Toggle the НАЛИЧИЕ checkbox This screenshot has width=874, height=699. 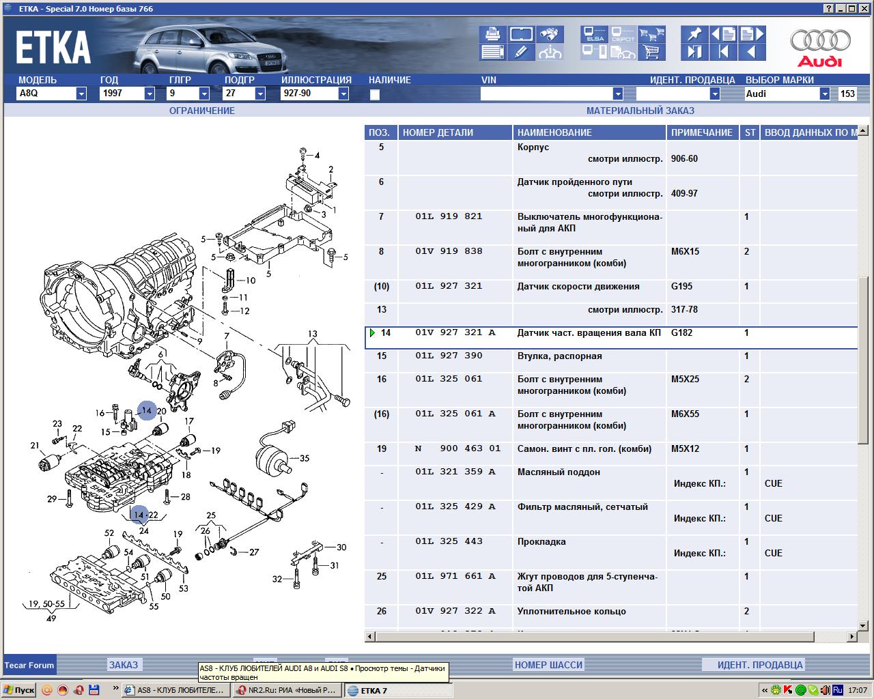point(374,95)
